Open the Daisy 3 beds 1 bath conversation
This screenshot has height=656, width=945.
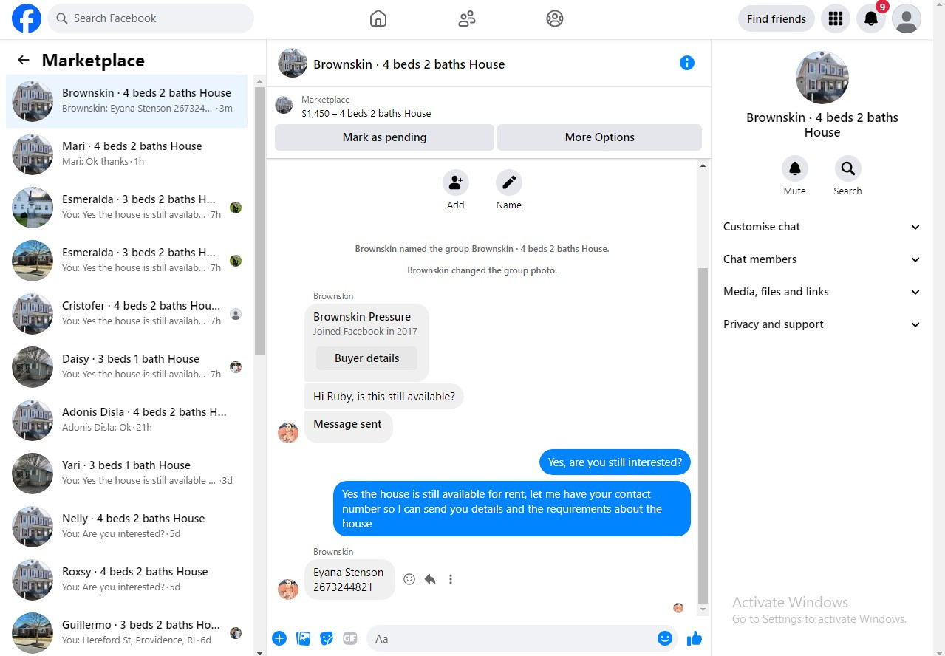(x=127, y=367)
